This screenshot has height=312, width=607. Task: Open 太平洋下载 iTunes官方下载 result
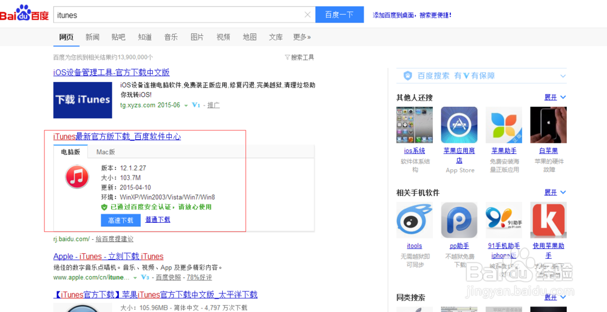tap(155, 294)
